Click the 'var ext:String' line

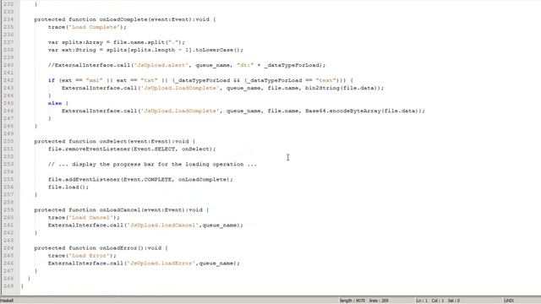pos(145,50)
